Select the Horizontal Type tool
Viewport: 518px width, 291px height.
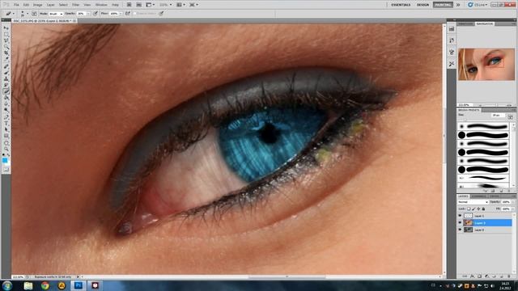click(x=6, y=123)
